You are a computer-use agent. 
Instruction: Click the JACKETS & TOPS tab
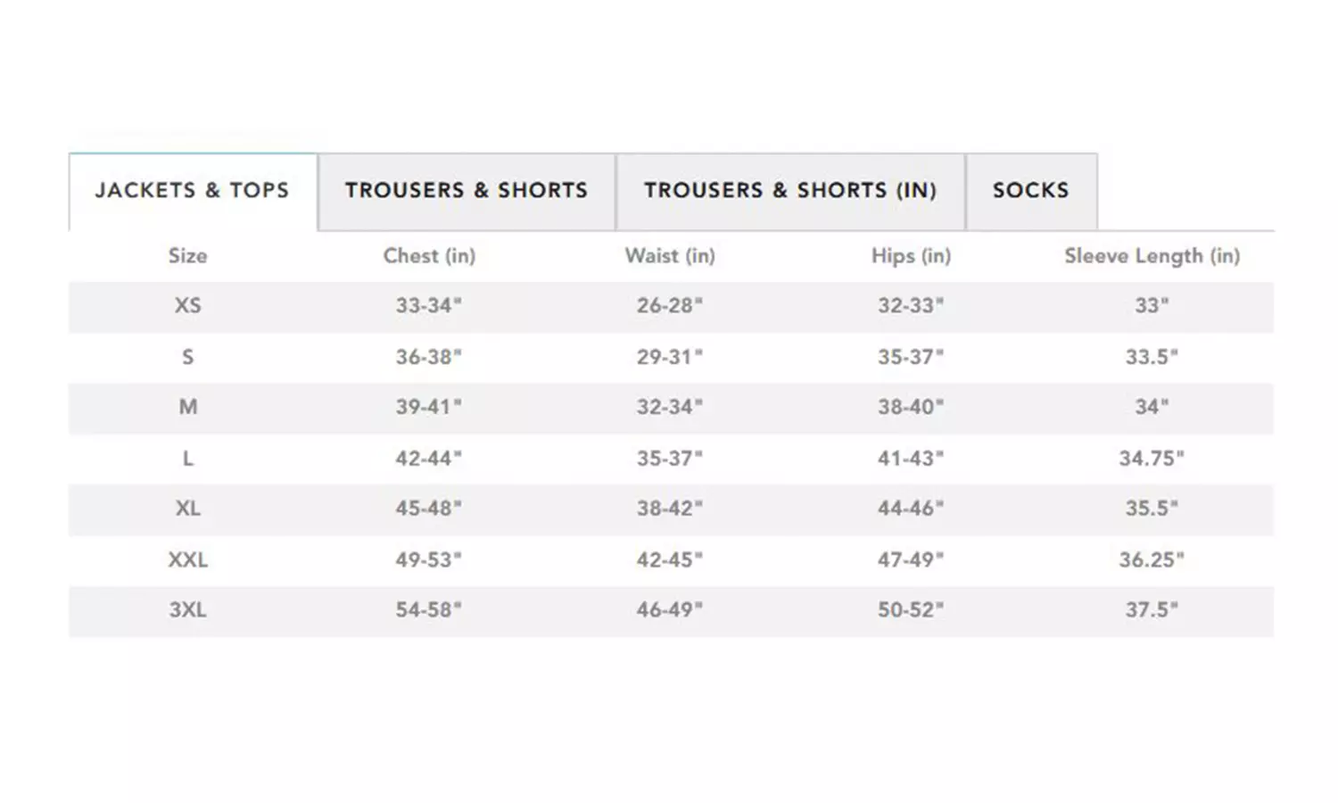[192, 190]
